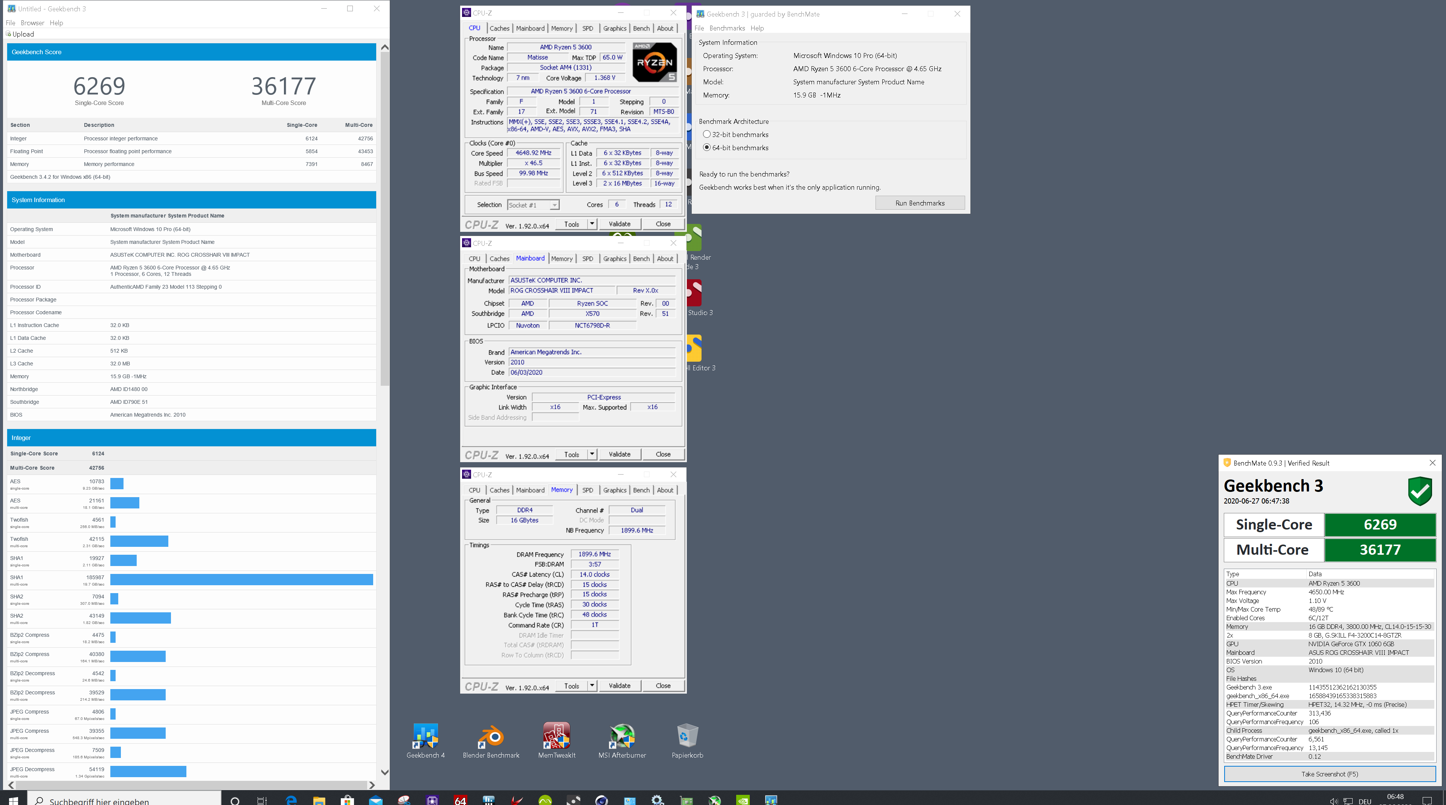This screenshot has width=1446, height=805.
Task: Open Tools arrow in CPU-Z Processor window
Action: (592, 223)
